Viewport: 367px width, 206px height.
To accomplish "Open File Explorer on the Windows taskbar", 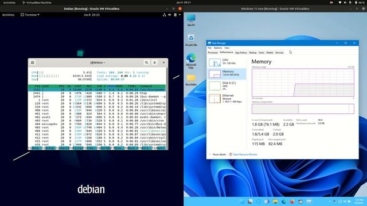I will point(275,201).
